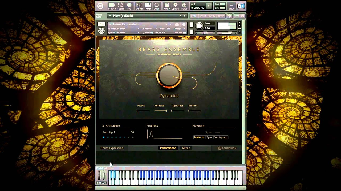
Task: Open the snapshot camera view
Action: click(x=177, y=24)
